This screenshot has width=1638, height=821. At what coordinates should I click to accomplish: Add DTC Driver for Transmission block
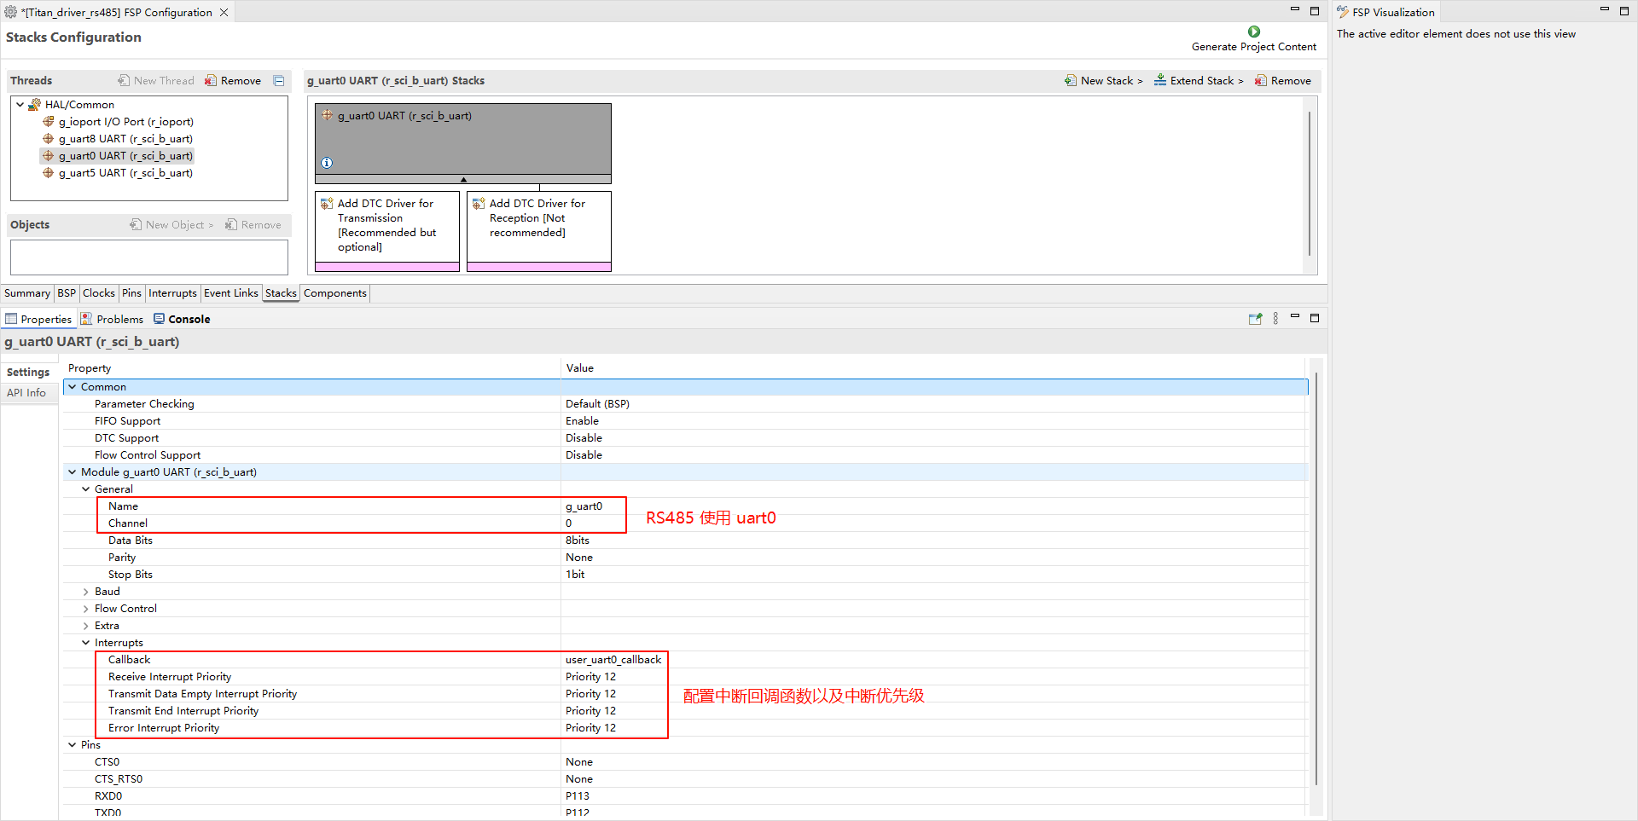click(x=386, y=226)
